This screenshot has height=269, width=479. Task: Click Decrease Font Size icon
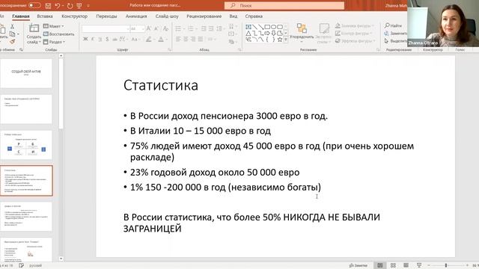(156, 28)
